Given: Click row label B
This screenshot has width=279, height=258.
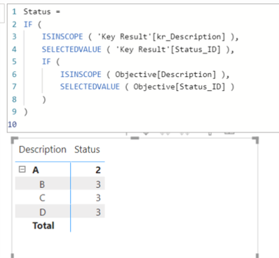Looking at the screenshot, I should click(x=42, y=184).
